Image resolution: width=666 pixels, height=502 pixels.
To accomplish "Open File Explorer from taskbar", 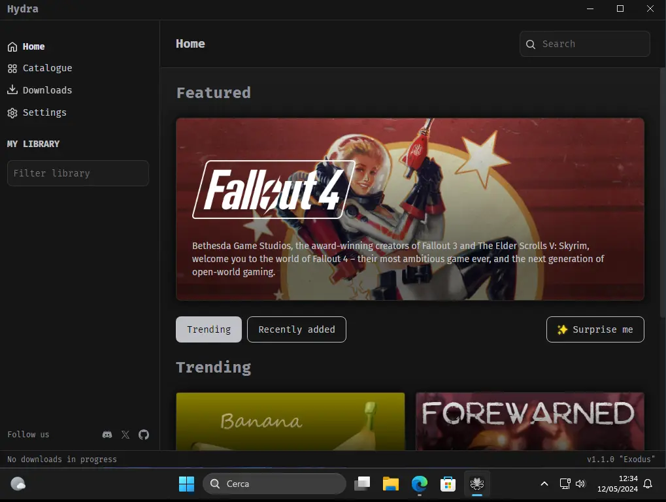I will coord(391,484).
